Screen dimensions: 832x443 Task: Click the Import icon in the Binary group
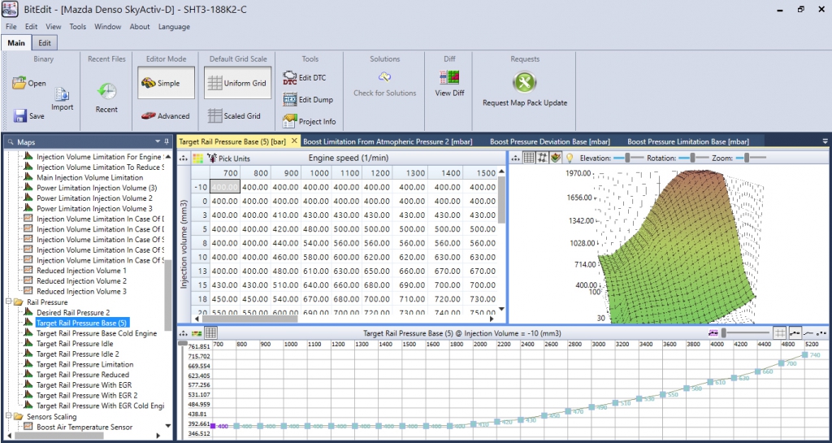click(x=62, y=95)
